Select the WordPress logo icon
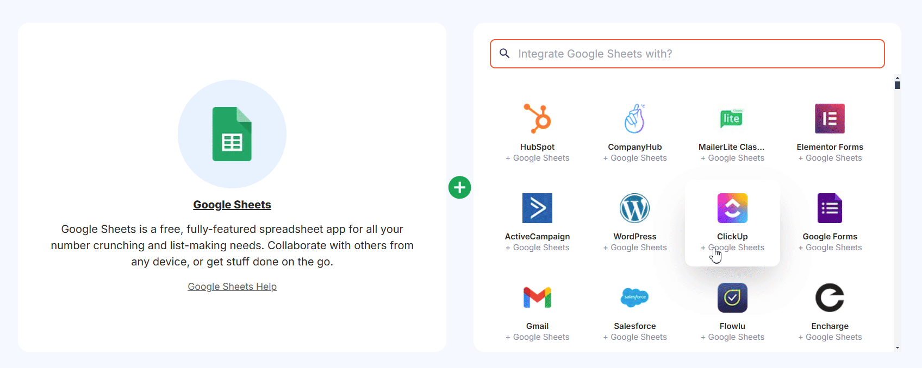This screenshot has height=368, width=922. [x=634, y=208]
